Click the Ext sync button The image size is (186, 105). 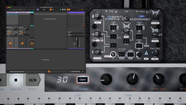pyautogui.click(x=12, y=10)
